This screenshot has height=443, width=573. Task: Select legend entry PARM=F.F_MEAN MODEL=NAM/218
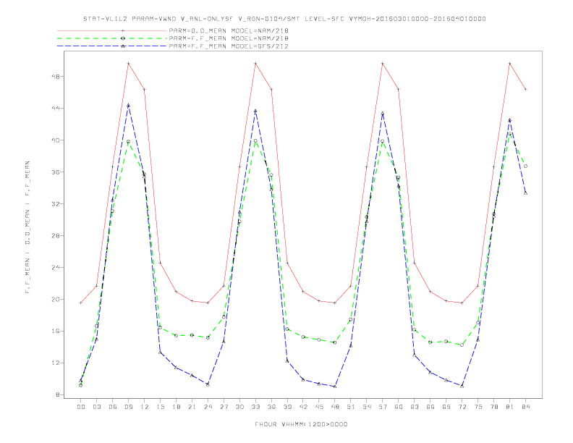pyautogui.click(x=229, y=38)
